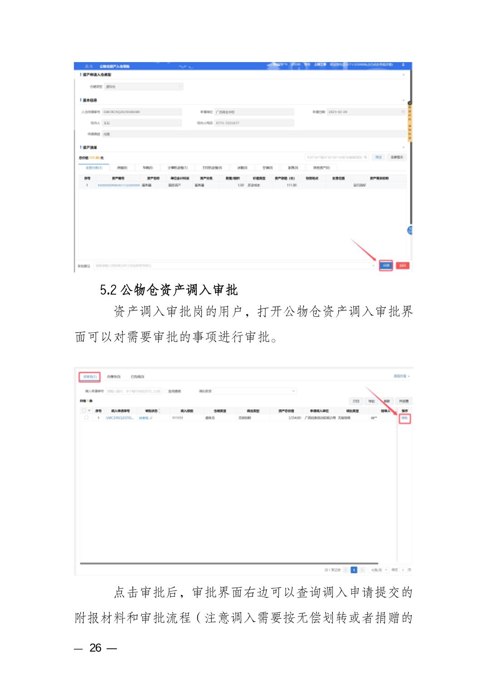Viewport: 487px width, 689px height.
Task: Tick the checkbox for table row 1
Action: (x=86, y=418)
